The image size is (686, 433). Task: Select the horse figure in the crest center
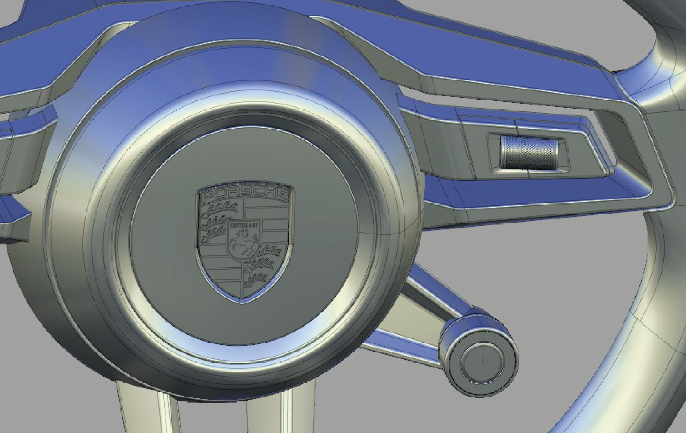[244, 242]
